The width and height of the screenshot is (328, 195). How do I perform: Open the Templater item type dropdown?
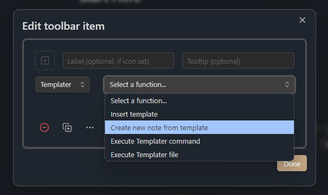pyautogui.click(x=62, y=85)
